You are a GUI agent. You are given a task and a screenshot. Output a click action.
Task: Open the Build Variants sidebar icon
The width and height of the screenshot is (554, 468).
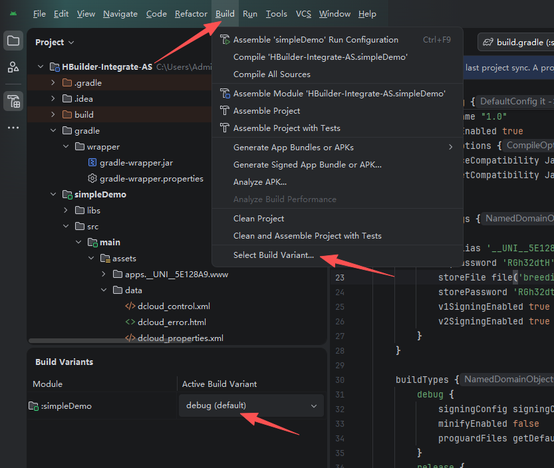[x=13, y=101]
